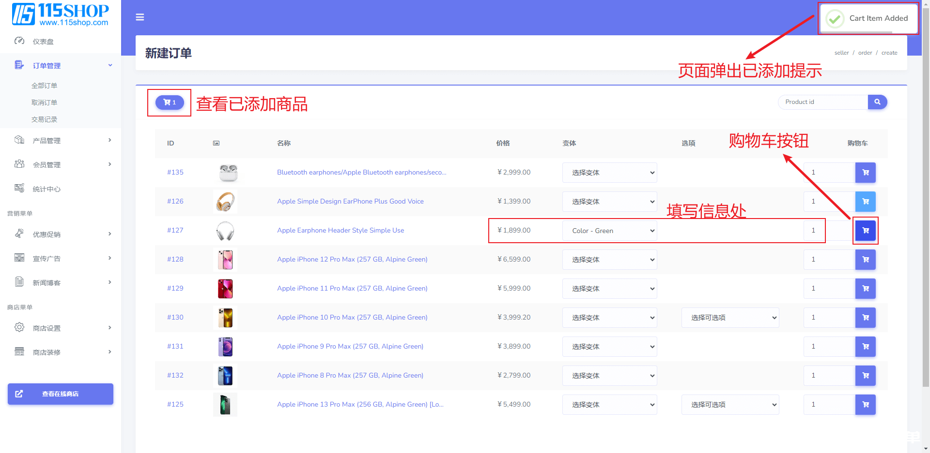
Task: Add product #135 to cart
Action: [866, 173]
